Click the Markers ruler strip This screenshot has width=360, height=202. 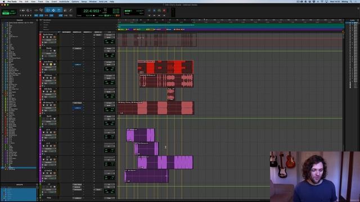[x=231, y=29]
